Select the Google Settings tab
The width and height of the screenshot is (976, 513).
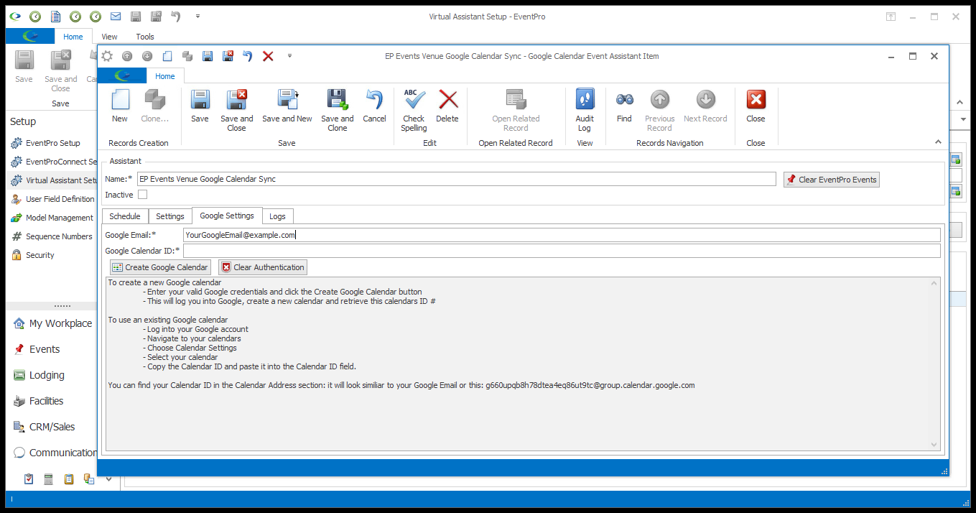(x=227, y=216)
